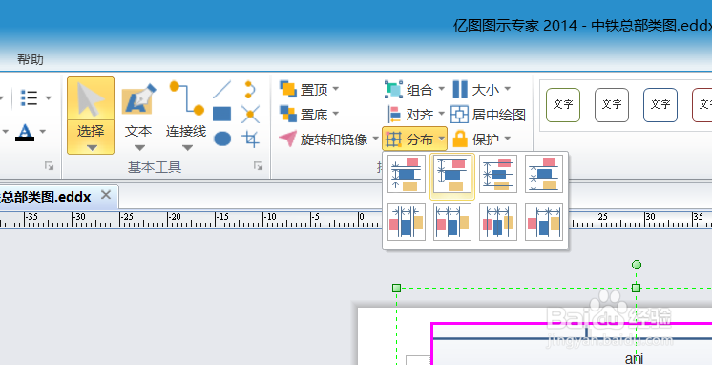Viewport: 712px width, 365px height.
Task: Click the 旋转和镜像 rotate icon
Action: tap(288, 139)
